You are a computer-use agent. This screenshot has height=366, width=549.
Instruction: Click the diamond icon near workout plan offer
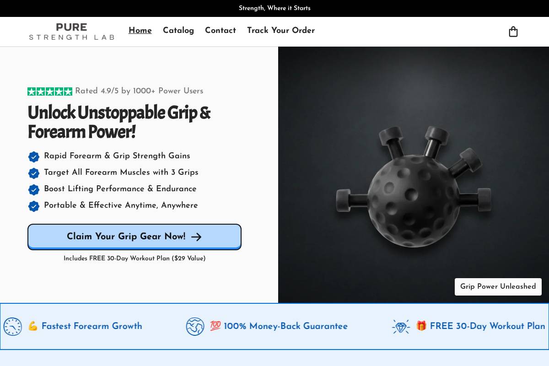click(x=401, y=326)
